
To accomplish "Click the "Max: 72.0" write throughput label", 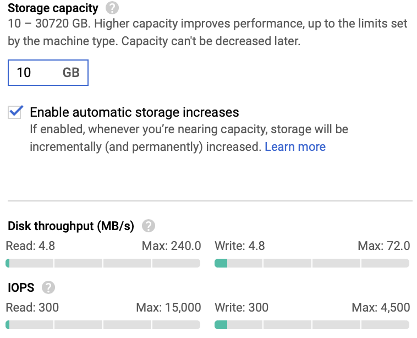I will click(383, 246).
